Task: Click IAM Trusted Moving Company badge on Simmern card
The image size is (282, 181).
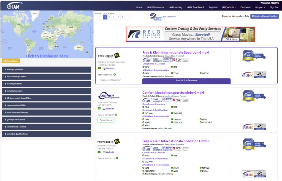Action: (x=254, y=145)
